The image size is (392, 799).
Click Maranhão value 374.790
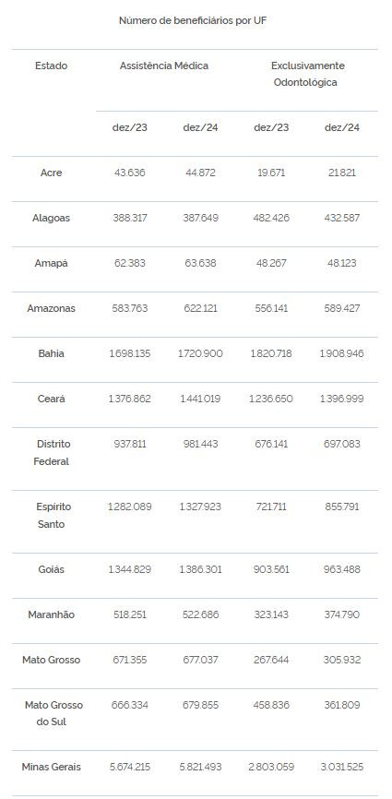(x=342, y=615)
